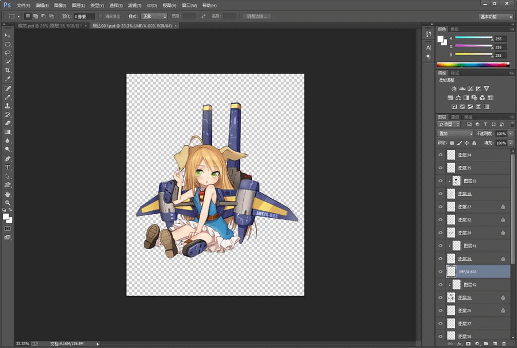
Task: Delete layer with the trash icon
Action: coord(504,344)
